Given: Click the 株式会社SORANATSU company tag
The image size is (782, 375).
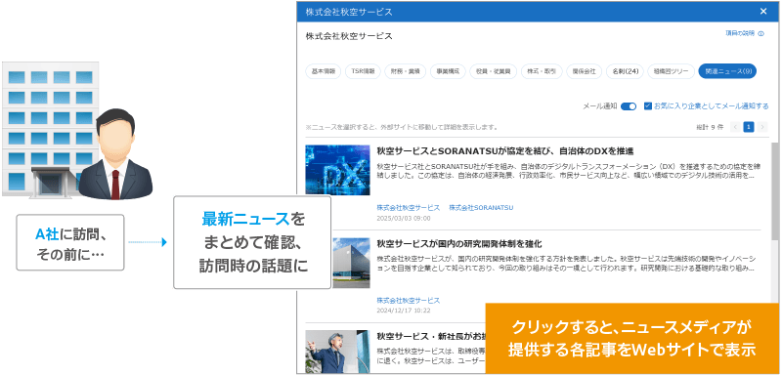Looking at the screenshot, I should [x=481, y=207].
